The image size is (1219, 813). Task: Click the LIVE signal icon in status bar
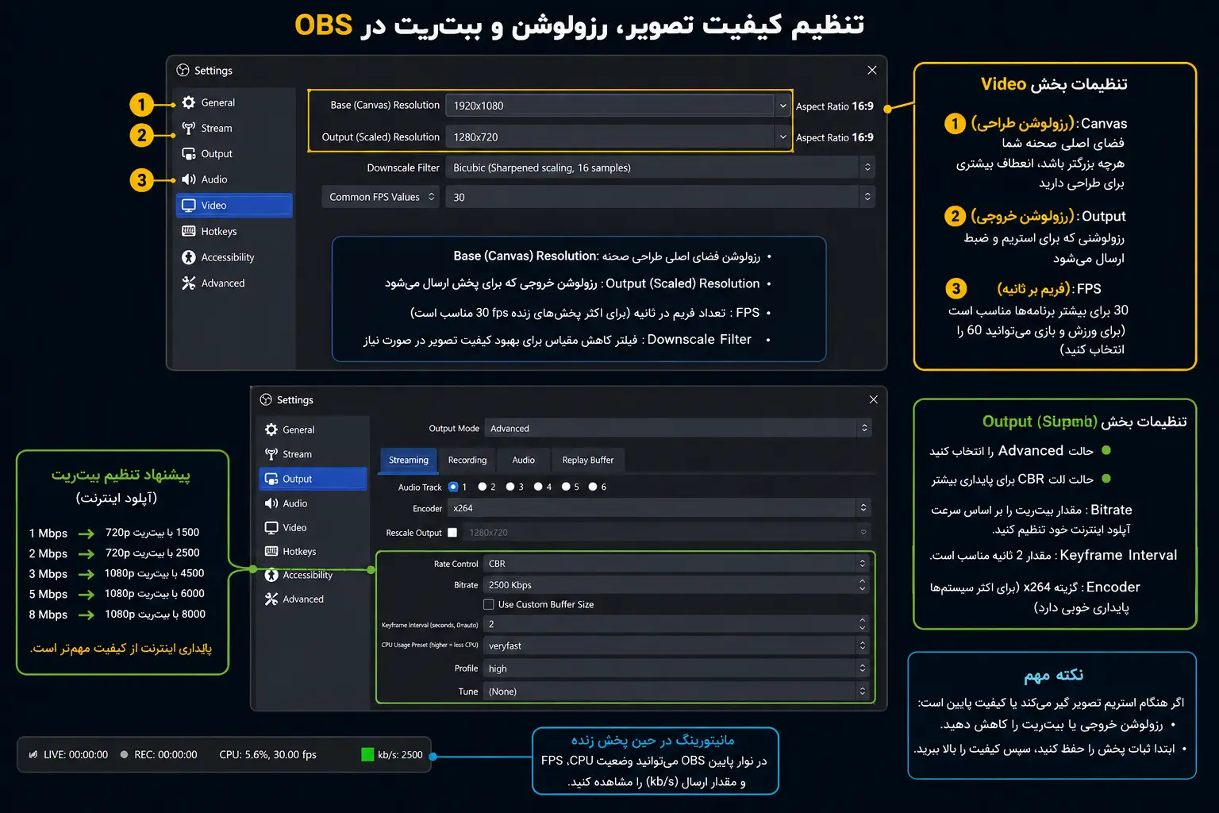[x=33, y=754]
